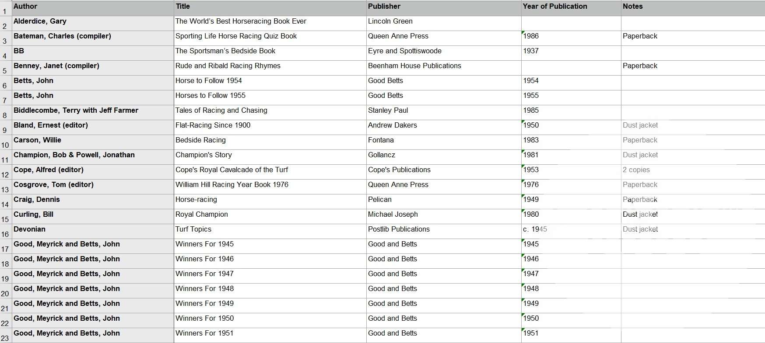Click the 'Bedside Racing' title cell

[x=270, y=142]
